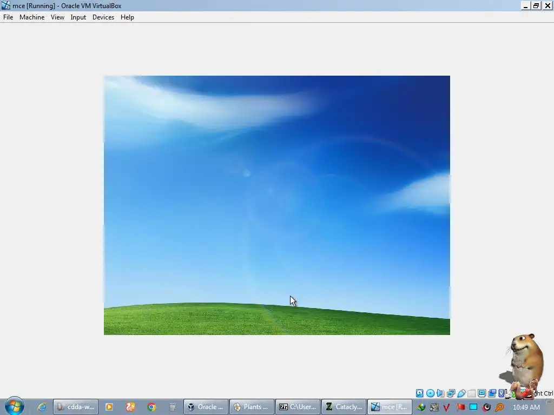This screenshot has height=415, width=554.
Task: Click the shared folders status icon
Action: tap(471, 393)
